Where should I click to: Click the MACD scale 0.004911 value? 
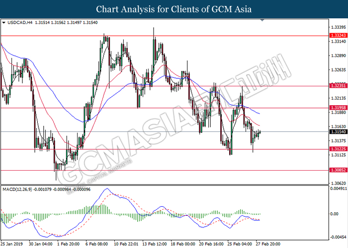click(x=339, y=188)
